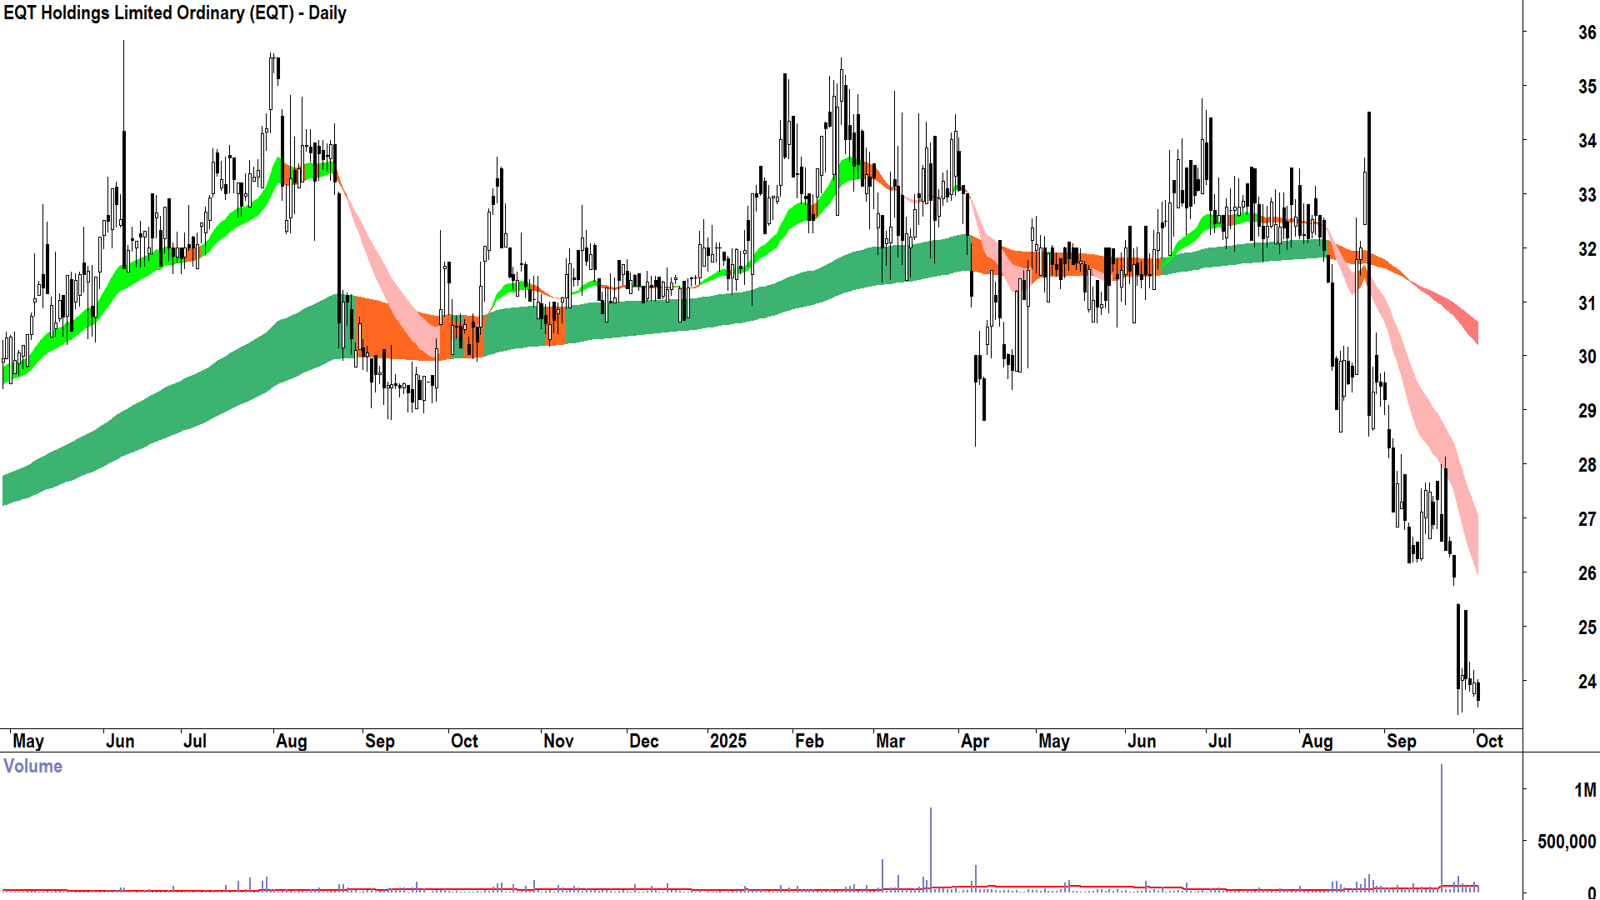
Task: Click the 500,000 volume axis label
Action: (1567, 842)
